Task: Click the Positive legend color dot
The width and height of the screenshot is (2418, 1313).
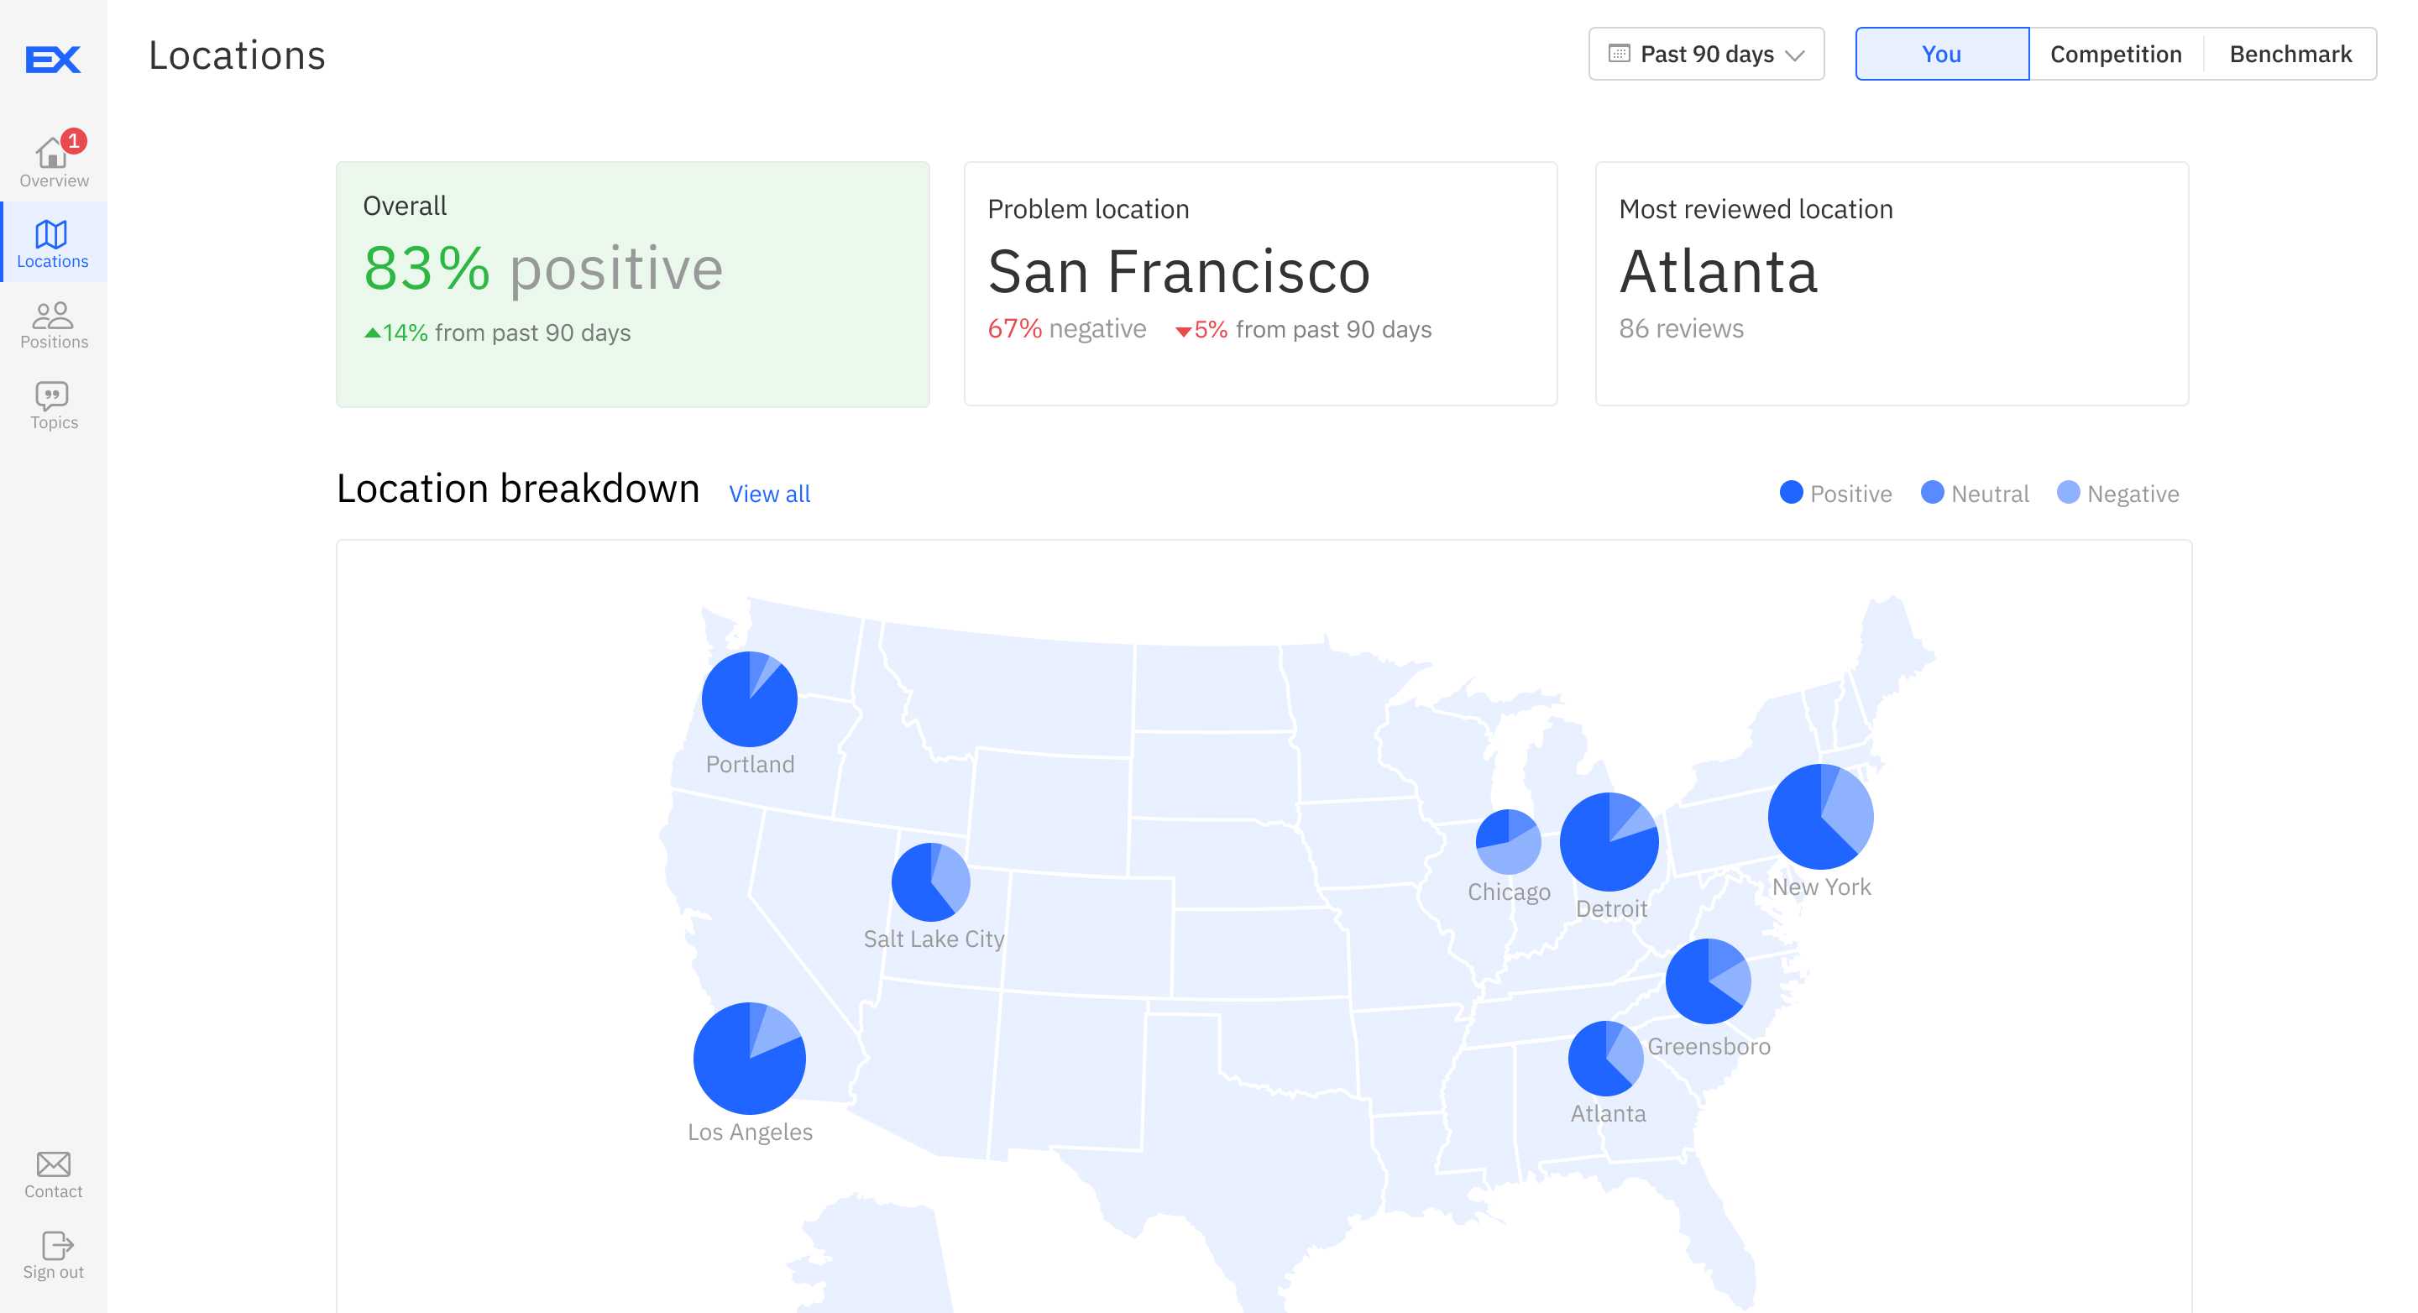Action: tap(1791, 493)
